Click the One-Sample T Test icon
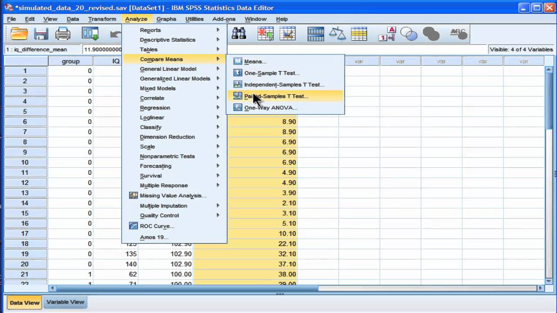 tap(238, 73)
